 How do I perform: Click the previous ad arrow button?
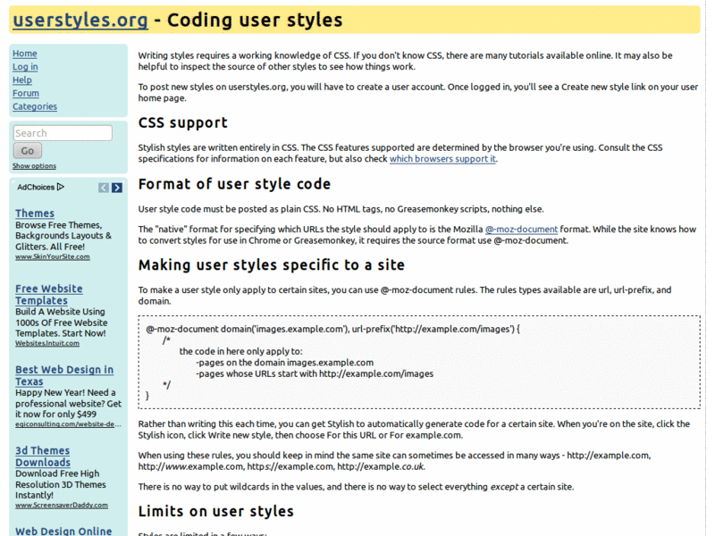[x=104, y=188]
